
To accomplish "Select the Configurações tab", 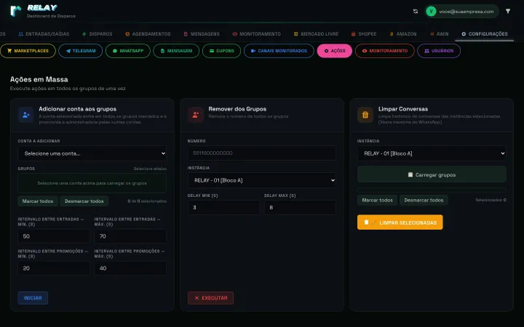I will point(484,34).
